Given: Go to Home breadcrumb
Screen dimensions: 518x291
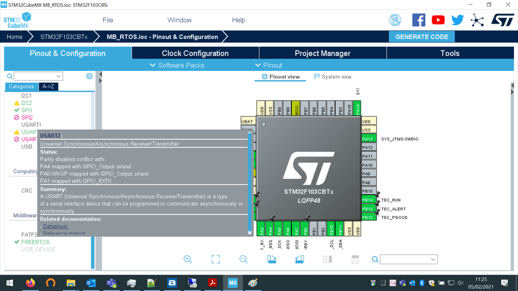Looking at the screenshot, I should click(15, 37).
